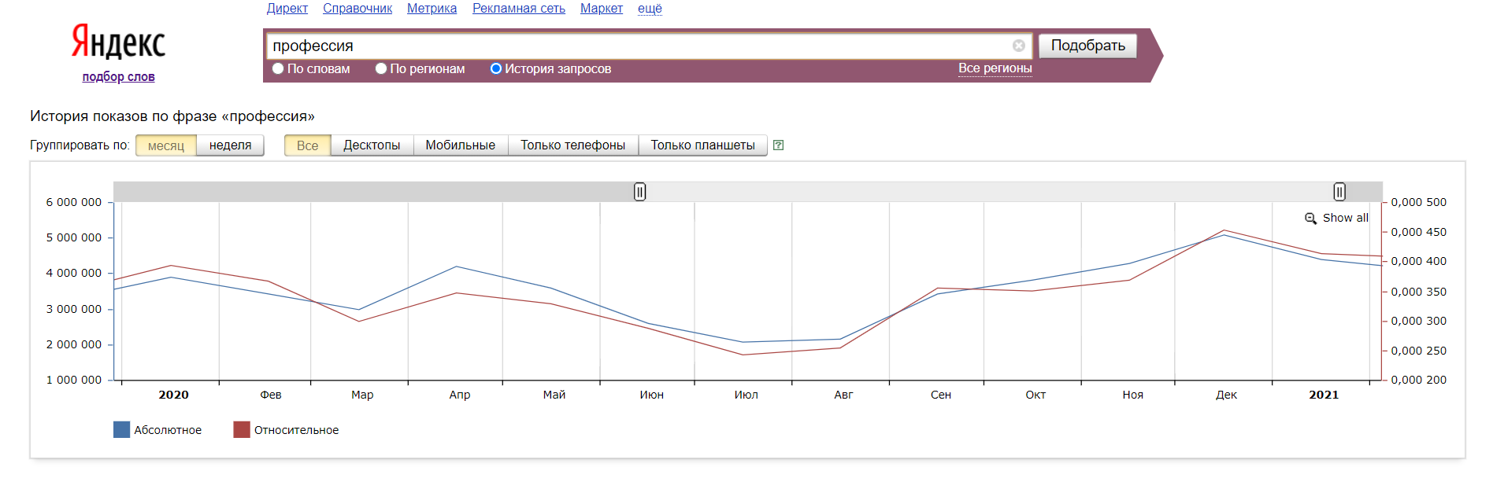1493x478 pixels.
Task: Group by неделя
Action: 230,145
